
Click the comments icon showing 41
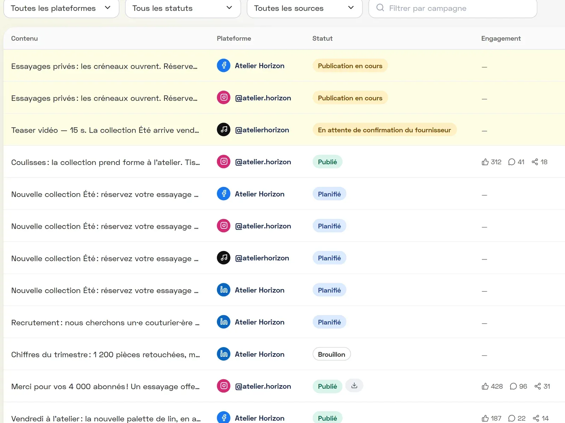pos(512,162)
